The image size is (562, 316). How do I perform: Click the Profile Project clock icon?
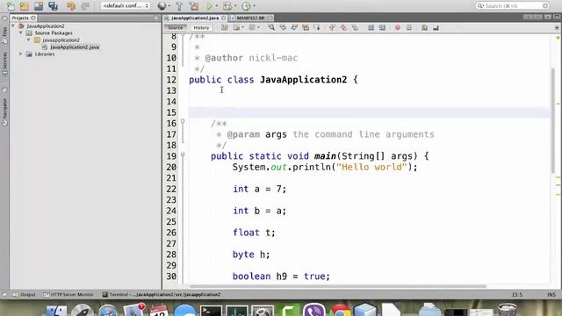[x=246, y=6]
